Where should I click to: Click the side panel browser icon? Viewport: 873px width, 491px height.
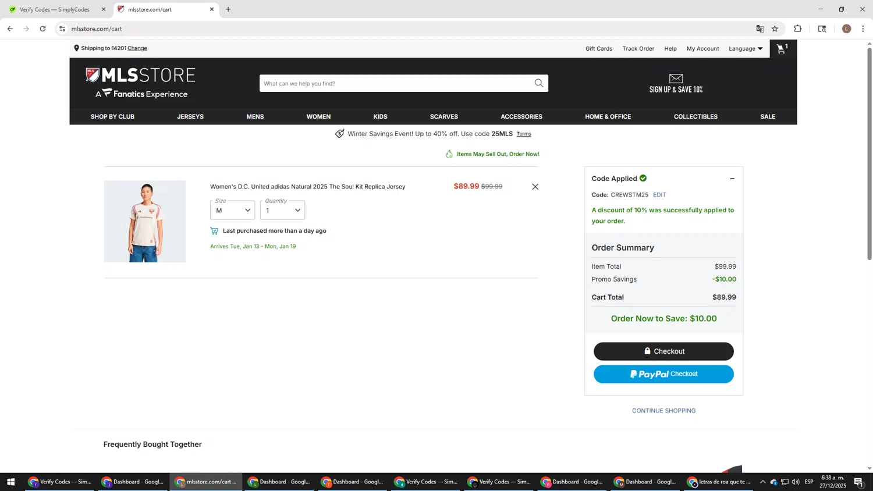pyautogui.click(x=822, y=29)
